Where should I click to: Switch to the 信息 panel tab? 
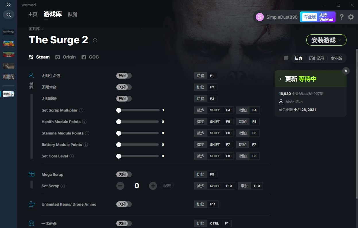pyautogui.click(x=299, y=58)
